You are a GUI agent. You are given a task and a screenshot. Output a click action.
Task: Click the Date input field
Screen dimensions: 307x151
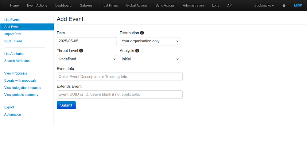pyautogui.click(x=87, y=41)
